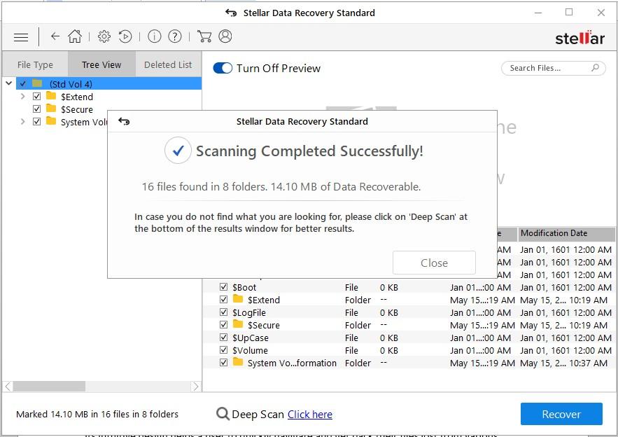Uncheck the $UpCase file checkbox
Viewport: 618px width, 437px height.
tap(223, 338)
